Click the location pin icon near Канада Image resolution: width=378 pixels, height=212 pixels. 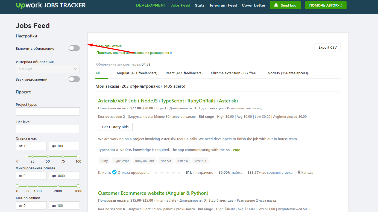tap(299, 172)
